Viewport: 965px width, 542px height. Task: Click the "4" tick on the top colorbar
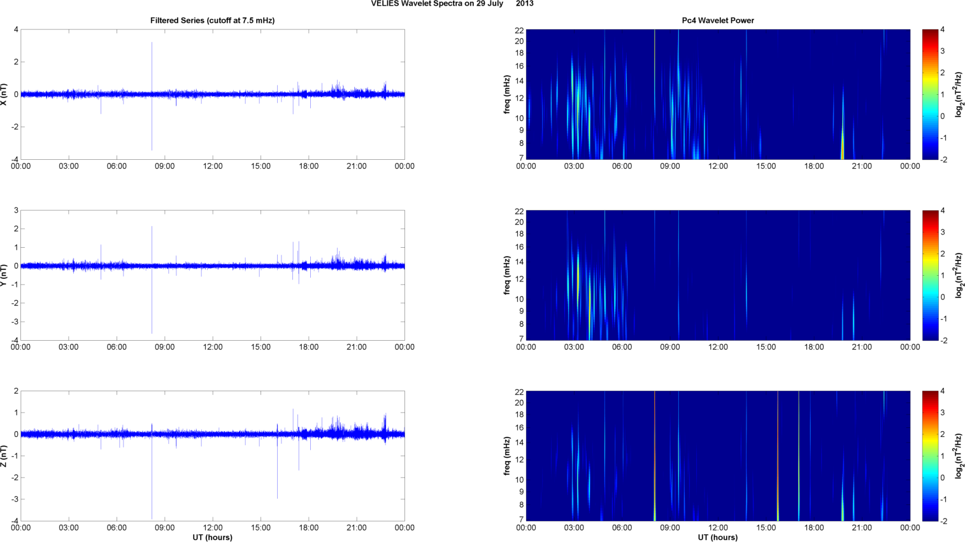point(943,30)
